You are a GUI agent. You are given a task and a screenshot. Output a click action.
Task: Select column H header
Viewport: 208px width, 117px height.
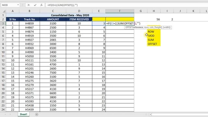tap(154, 11)
